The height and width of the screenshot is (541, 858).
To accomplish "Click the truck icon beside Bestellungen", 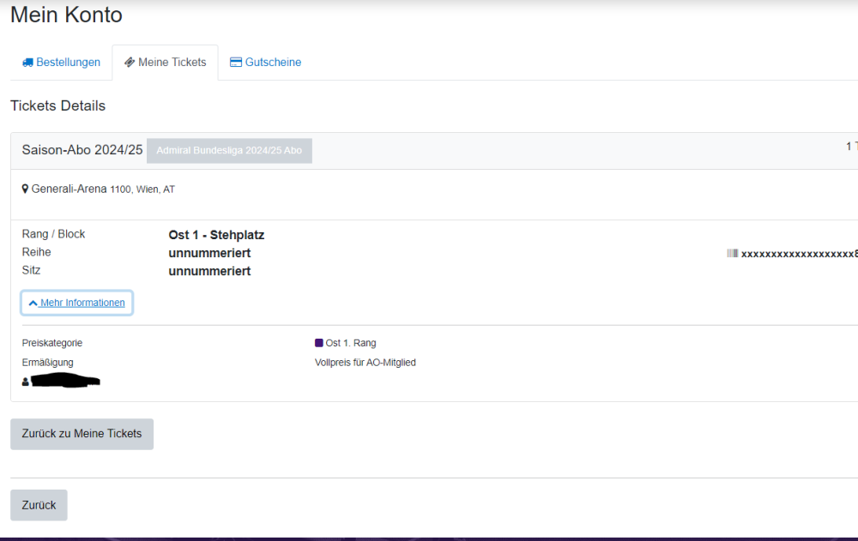I will (x=27, y=63).
